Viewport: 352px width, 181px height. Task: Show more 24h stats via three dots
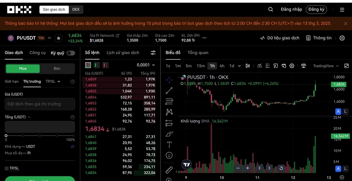[204, 38]
